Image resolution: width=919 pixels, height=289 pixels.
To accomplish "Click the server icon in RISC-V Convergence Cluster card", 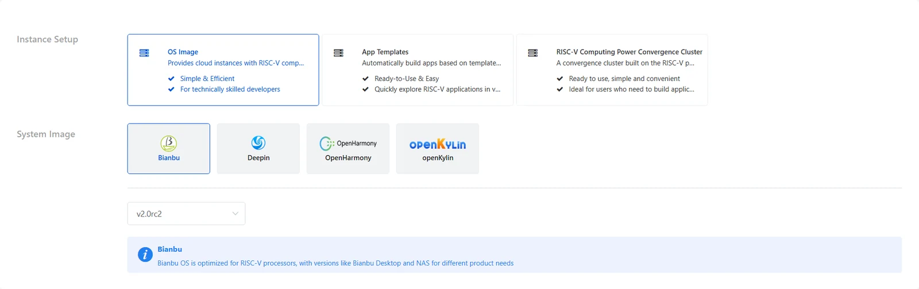I will coord(532,53).
